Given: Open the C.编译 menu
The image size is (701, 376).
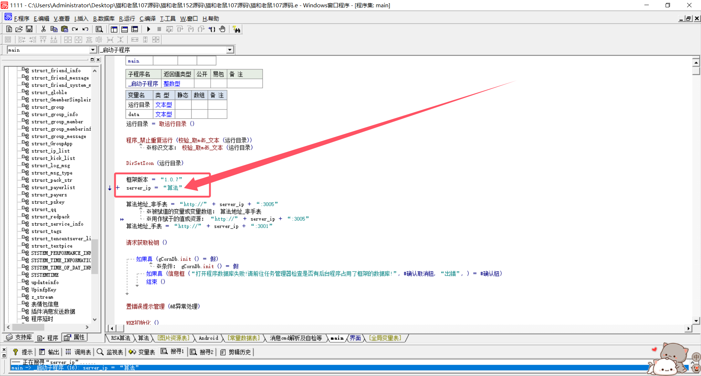Looking at the screenshot, I should tap(148, 19).
